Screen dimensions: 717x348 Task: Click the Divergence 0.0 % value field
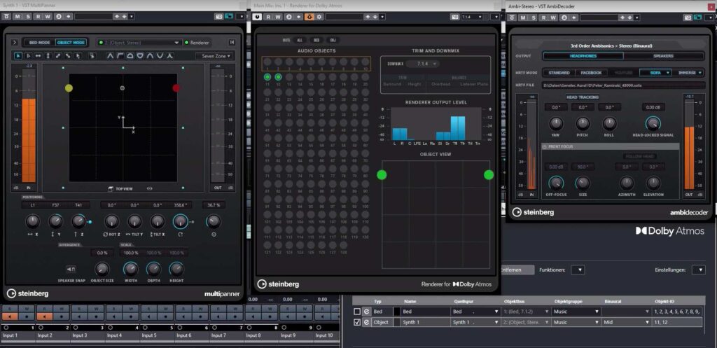pyautogui.click(x=102, y=253)
